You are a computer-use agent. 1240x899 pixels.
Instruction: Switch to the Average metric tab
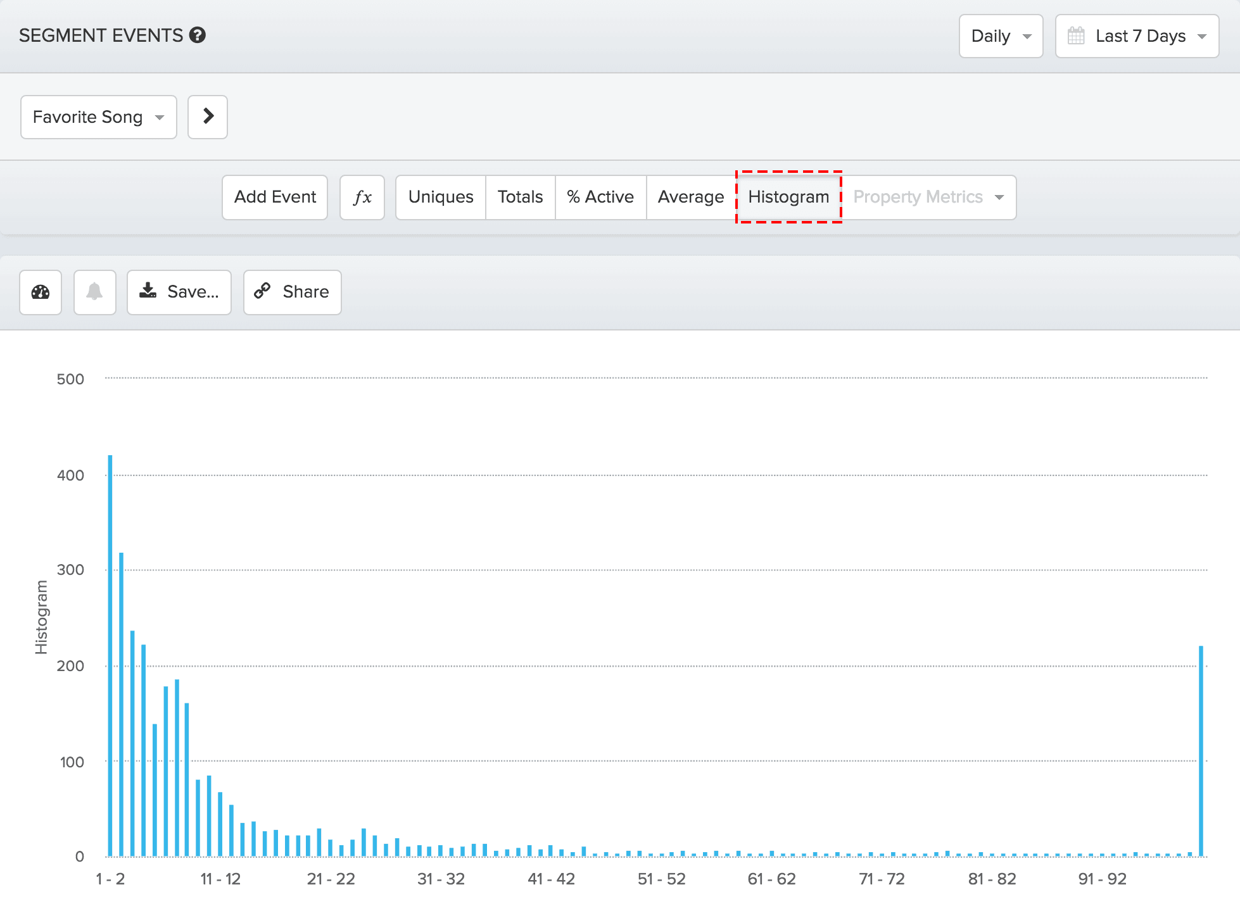[x=690, y=198]
